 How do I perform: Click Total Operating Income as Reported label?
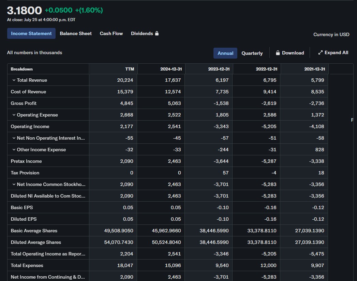point(48,254)
